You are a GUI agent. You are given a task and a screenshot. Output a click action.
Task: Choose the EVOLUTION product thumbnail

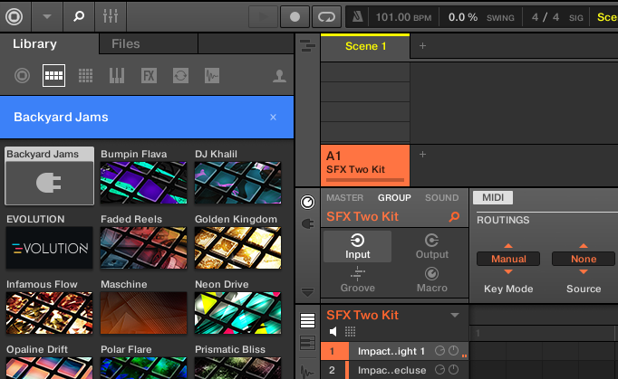tap(49, 248)
